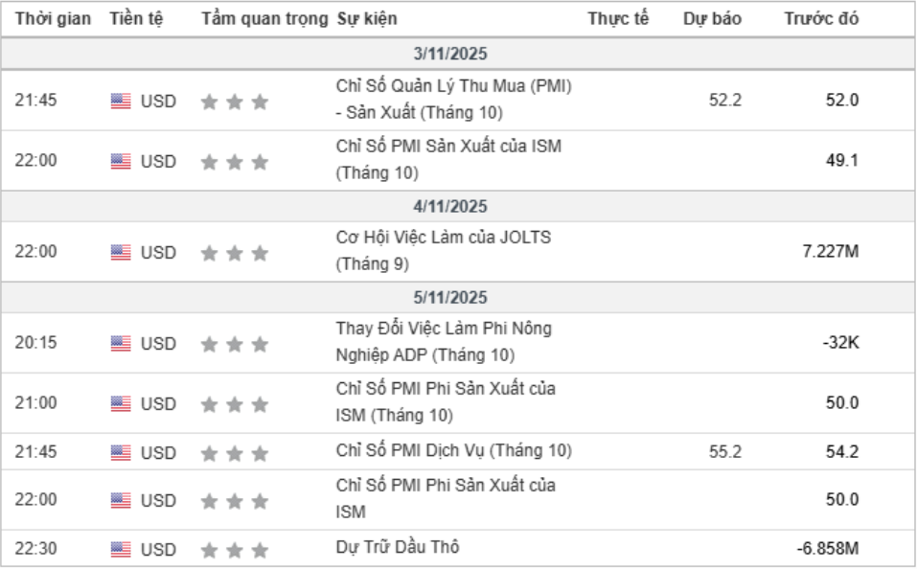Open the Dự Trữ Dầu Thô event
This screenshot has height=569, width=917.
(x=398, y=548)
